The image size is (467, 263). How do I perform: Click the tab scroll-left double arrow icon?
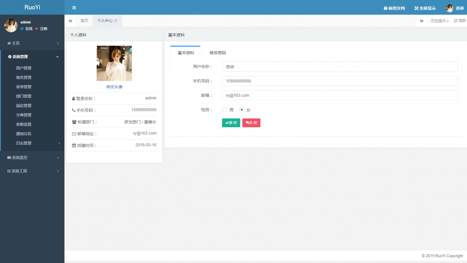tap(70, 21)
